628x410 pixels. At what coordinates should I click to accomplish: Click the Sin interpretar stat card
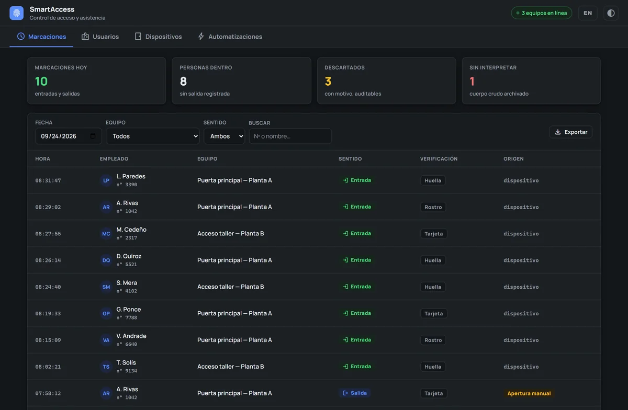[x=531, y=81]
